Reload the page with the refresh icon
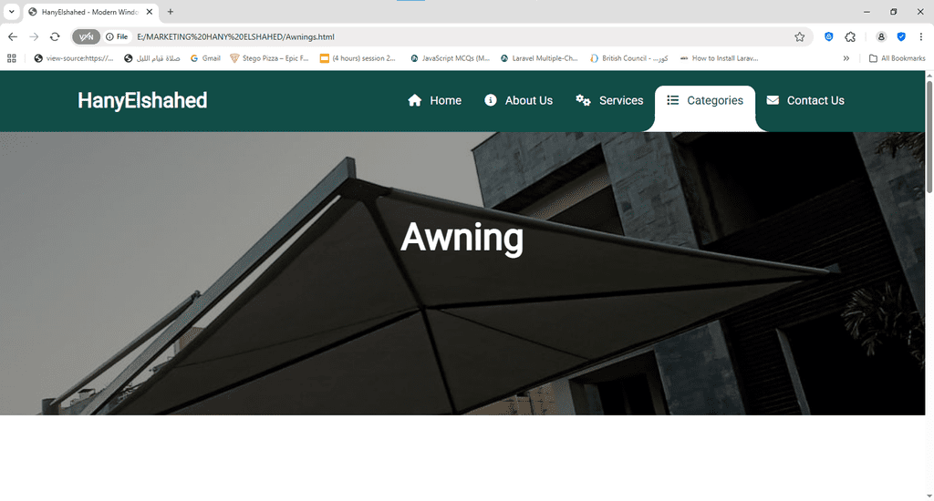Image resolution: width=934 pixels, height=501 pixels. click(55, 36)
